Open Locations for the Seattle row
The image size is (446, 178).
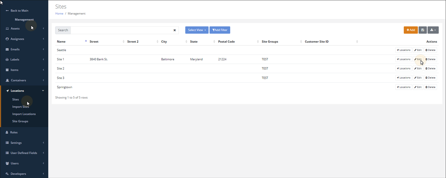[x=404, y=50]
